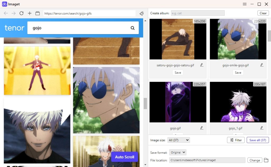Expand the Save format dropdown
Screen dimensions: 271x167
click(178, 152)
